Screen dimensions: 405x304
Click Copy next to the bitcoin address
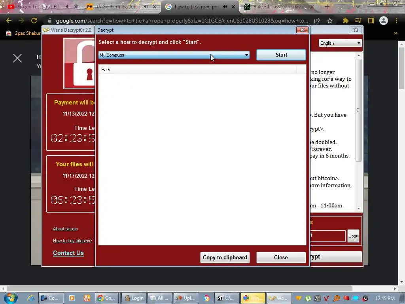tap(353, 236)
